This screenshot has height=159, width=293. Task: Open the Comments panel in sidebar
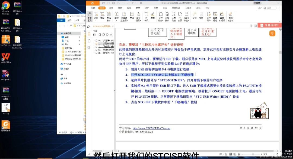click(x=89, y=48)
